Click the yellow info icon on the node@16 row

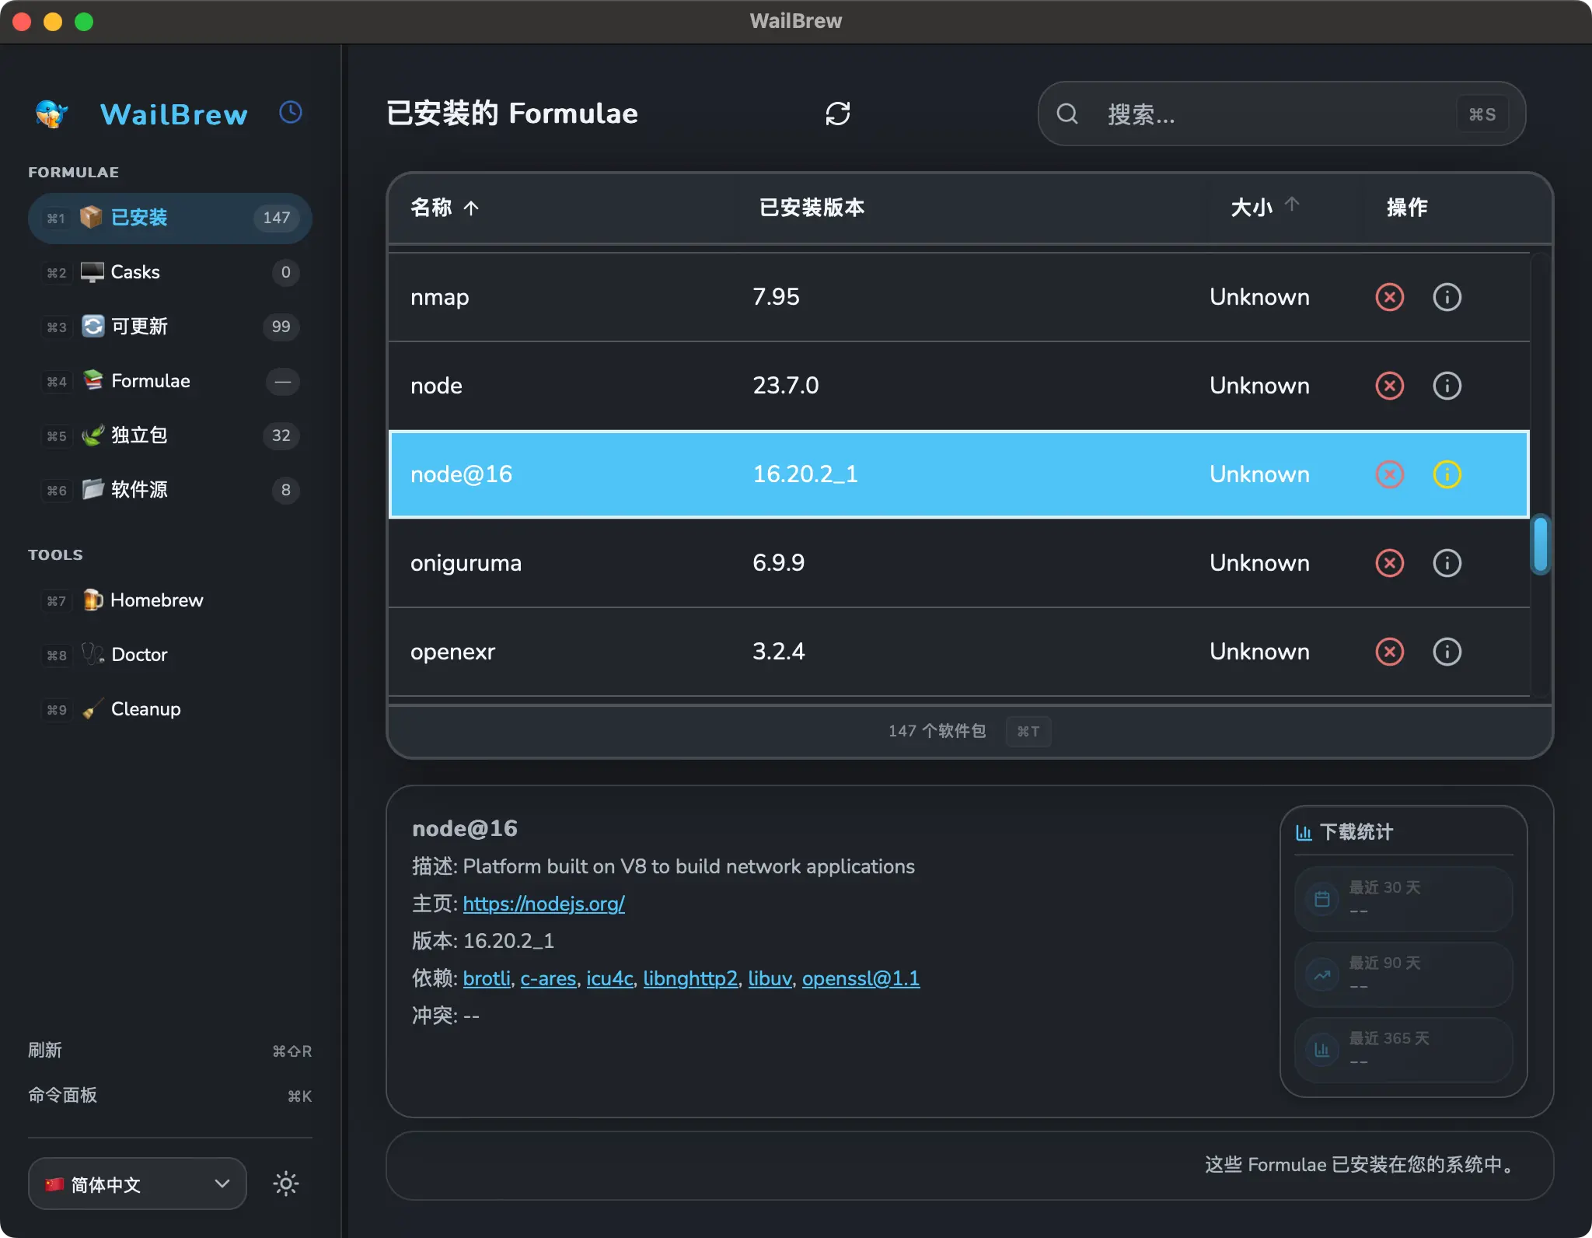click(1447, 474)
